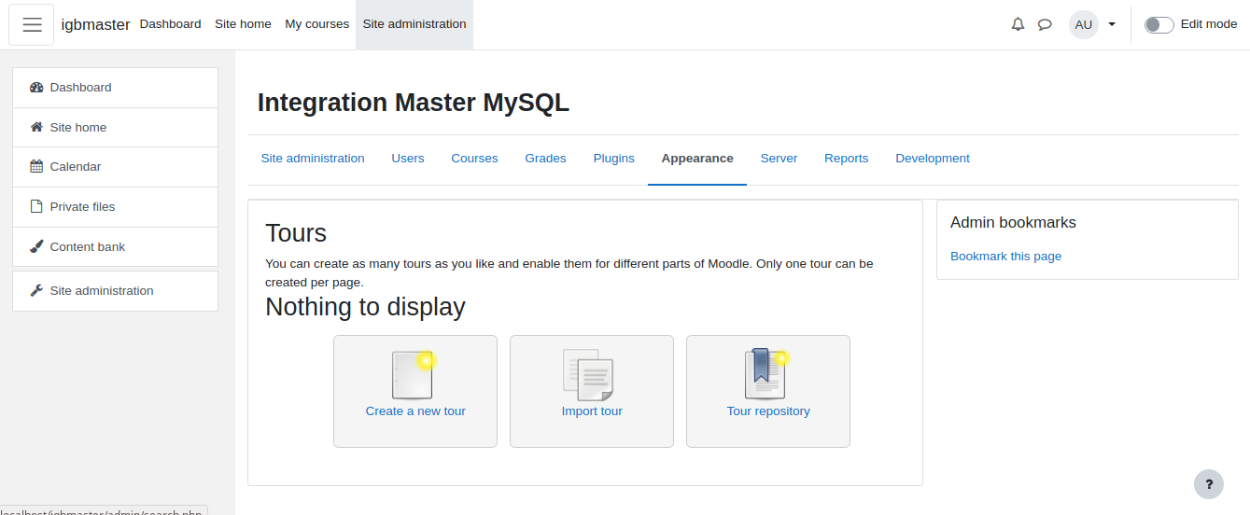Screen dimensions: 1250x515
Task: Click the Calendar icon in sidebar
Action: tap(36, 166)
